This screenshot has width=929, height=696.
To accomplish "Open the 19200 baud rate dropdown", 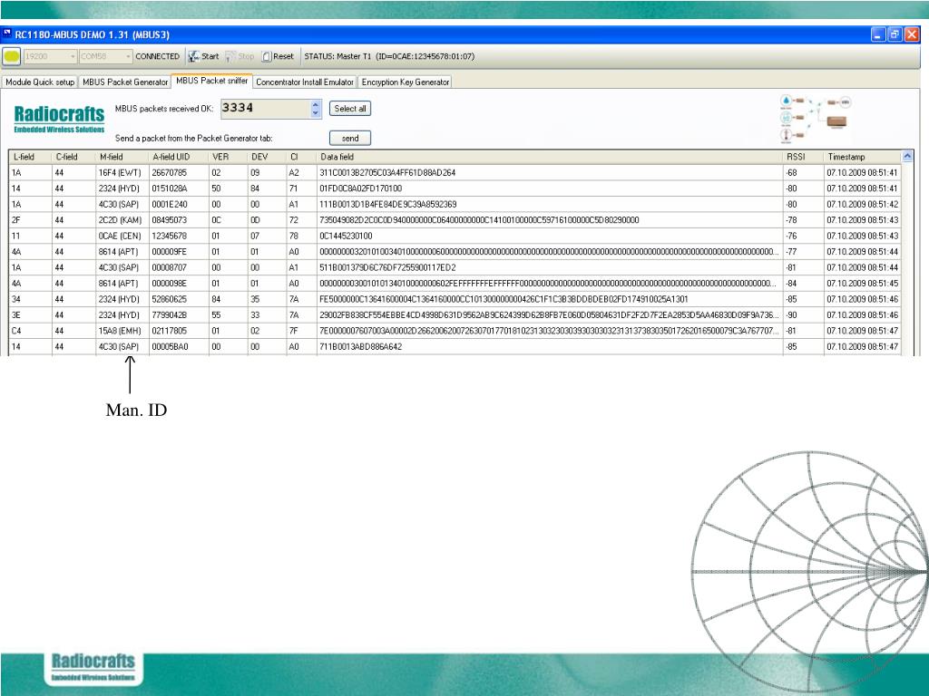I will pos(50,57).
